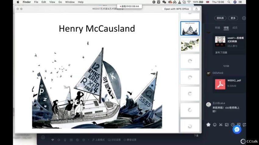The image size is (259, 145).
Task: Open the input source flag menu
Action: click(x=208, y=2)
